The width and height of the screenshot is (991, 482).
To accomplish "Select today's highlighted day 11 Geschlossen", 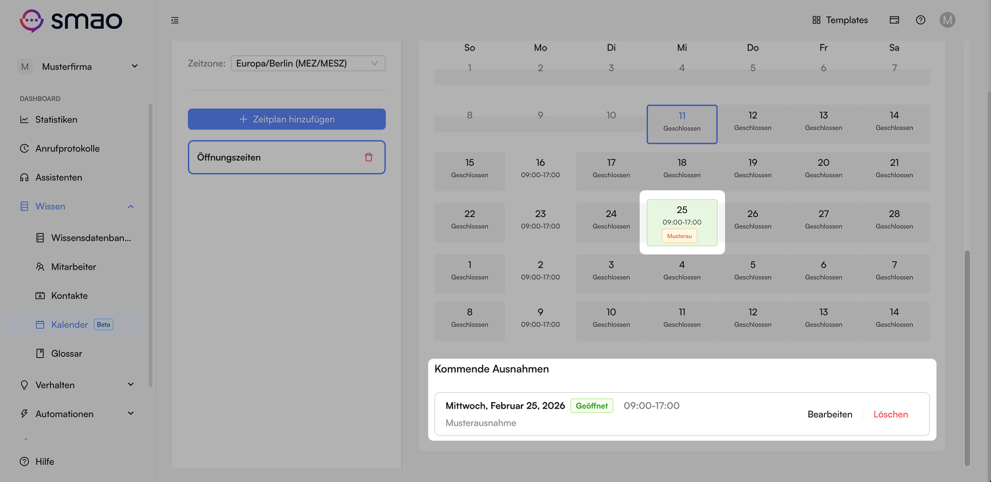I will click(682, 124).
